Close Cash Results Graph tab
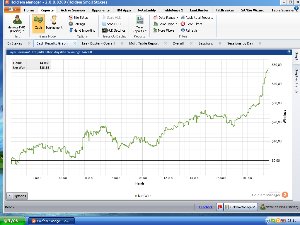Viewport: 300px width, 225px height. tap(75, 43)
